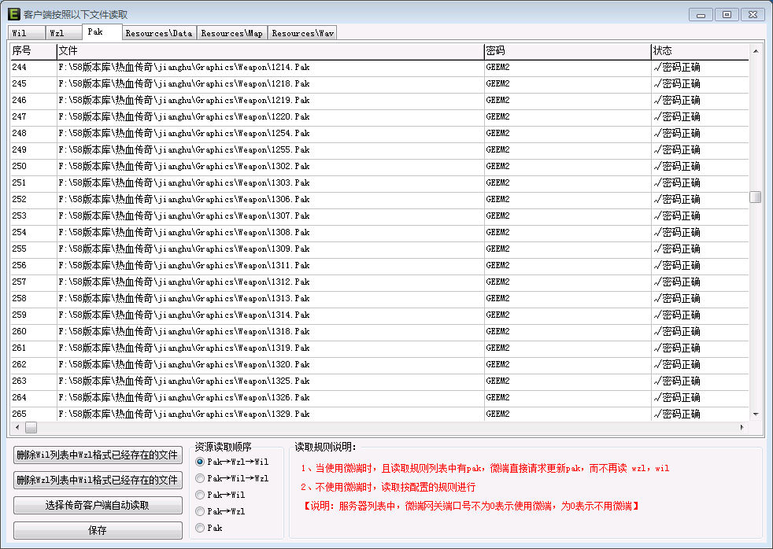This screenshot has height=549, width=773.
Task: Click the horizontal scrollbar right arrow
Action: (742, 427)
